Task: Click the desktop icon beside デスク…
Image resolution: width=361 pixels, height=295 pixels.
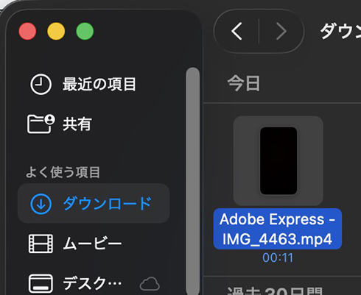Action: (x=41, y=284)
